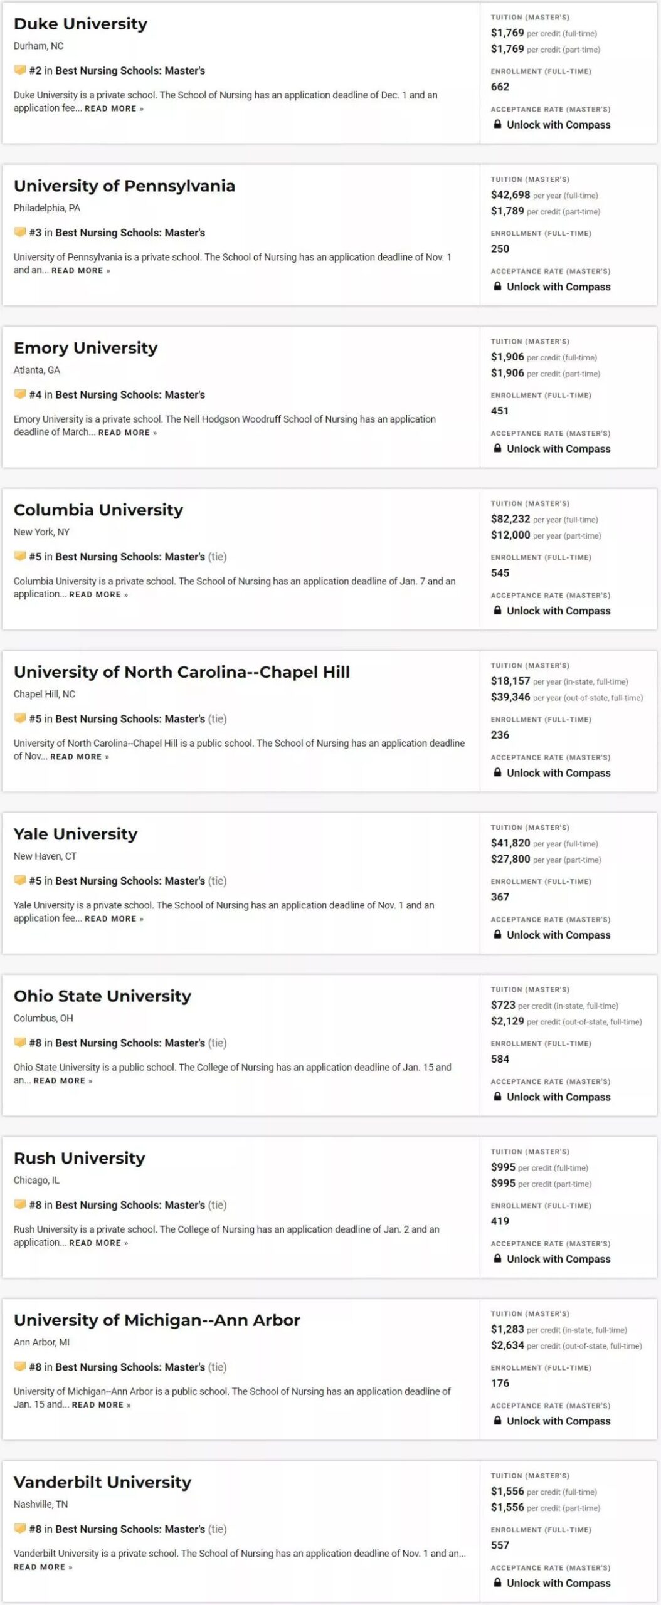Click the lock icon in Emory's acceptance rate
This screenshot has height=1605, width=661.
(x=497, y=448)
